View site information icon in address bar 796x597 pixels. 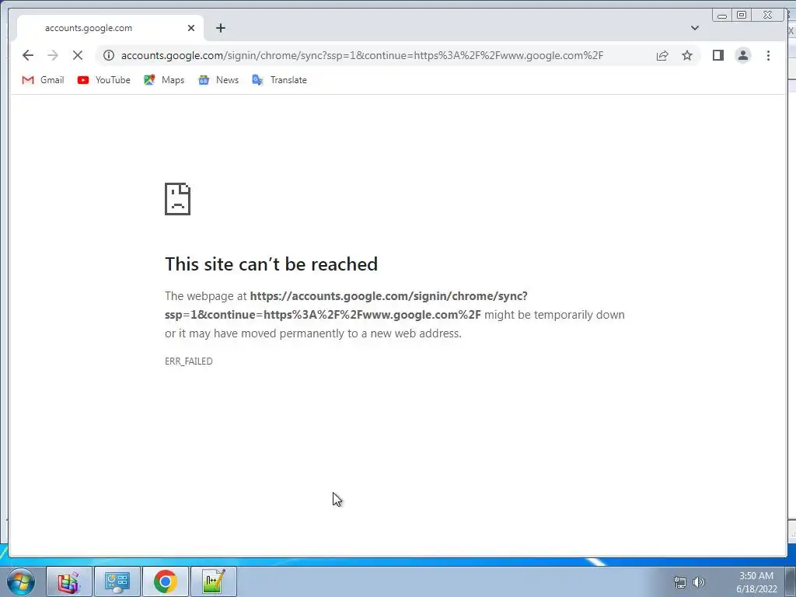click(x=109, y=55)
